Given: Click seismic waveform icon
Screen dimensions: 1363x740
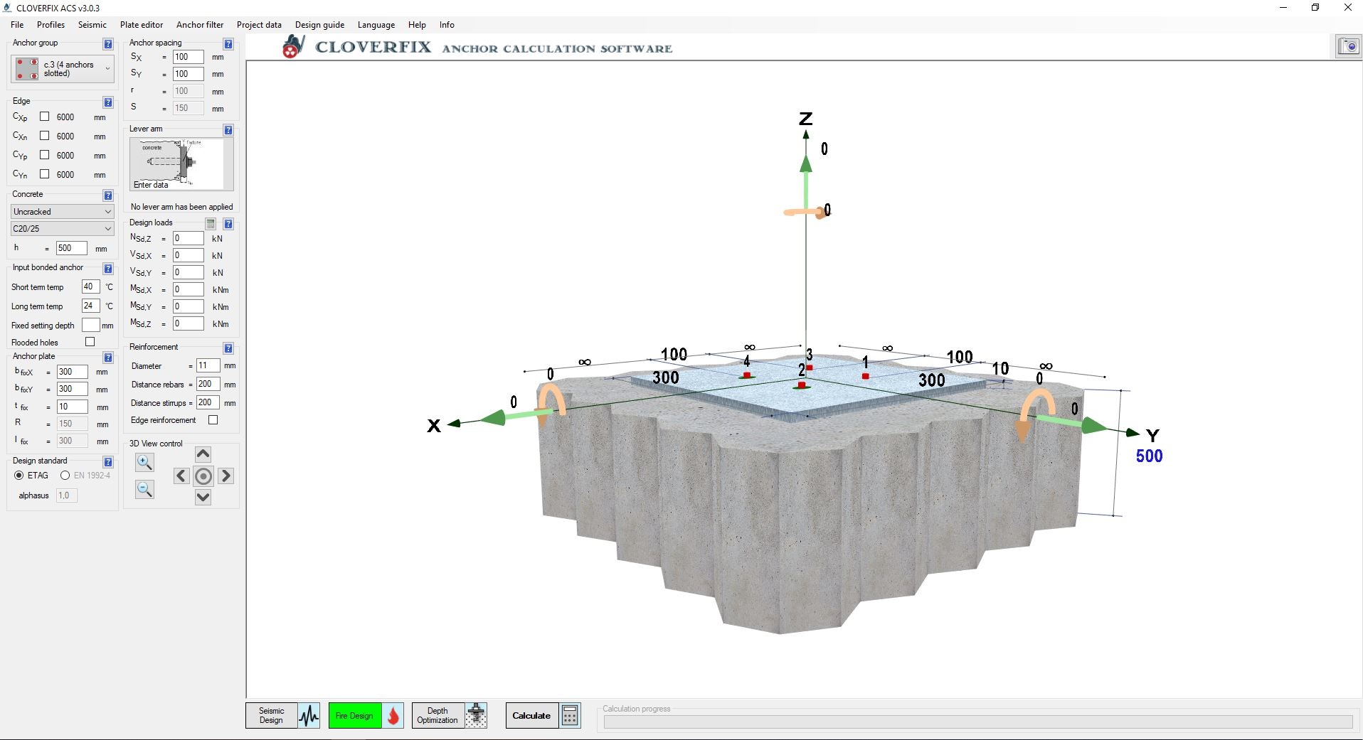Looking at the screenshot, I should click(309, 716).
